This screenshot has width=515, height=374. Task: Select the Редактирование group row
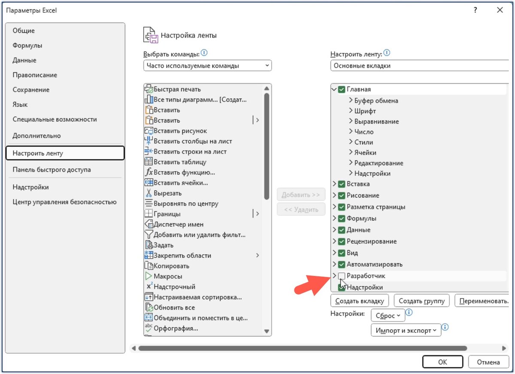[379, 163]
